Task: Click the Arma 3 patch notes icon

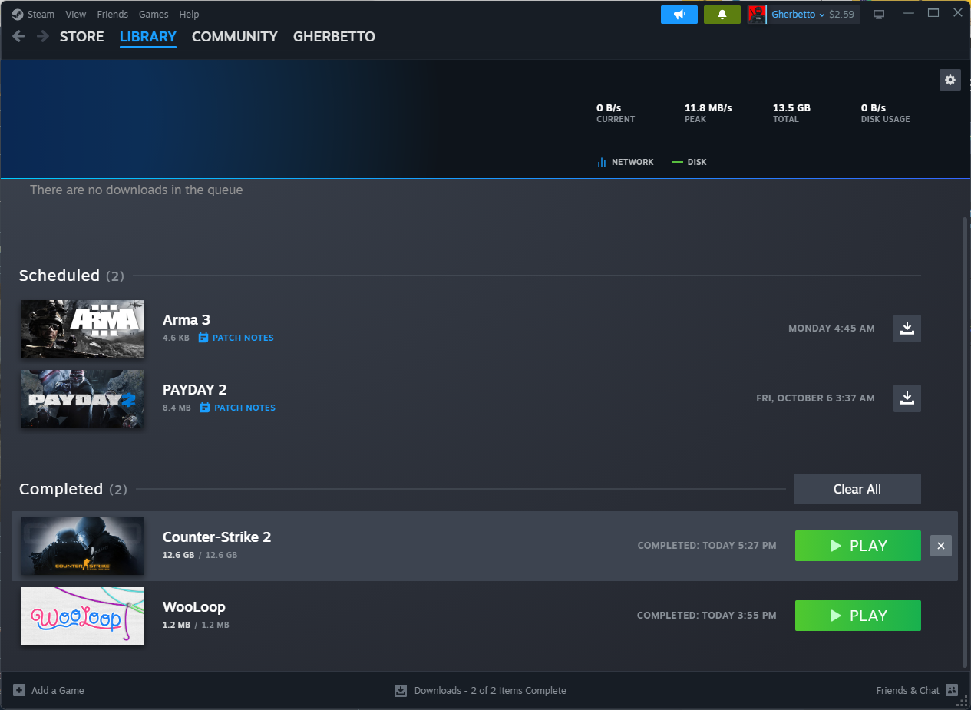Action: (x=203, y=338)
